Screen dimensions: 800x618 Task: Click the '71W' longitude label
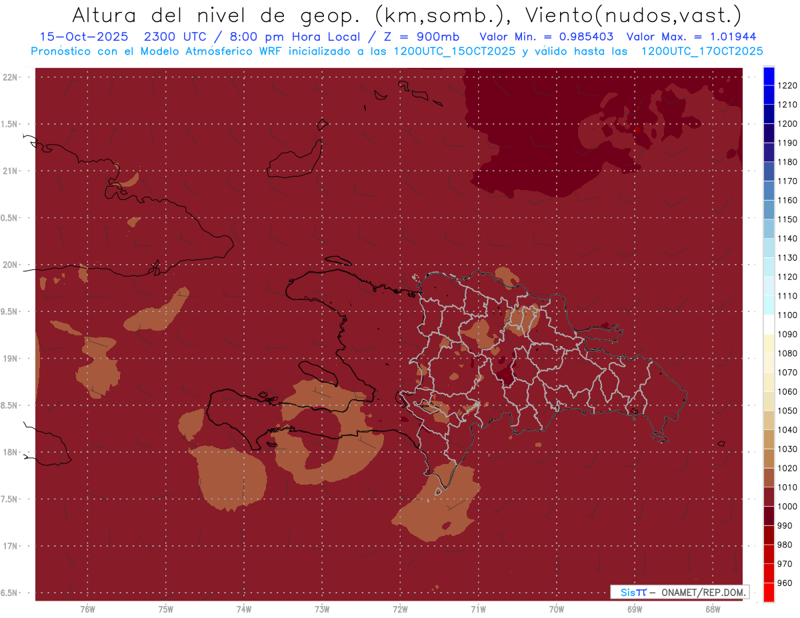478,609
